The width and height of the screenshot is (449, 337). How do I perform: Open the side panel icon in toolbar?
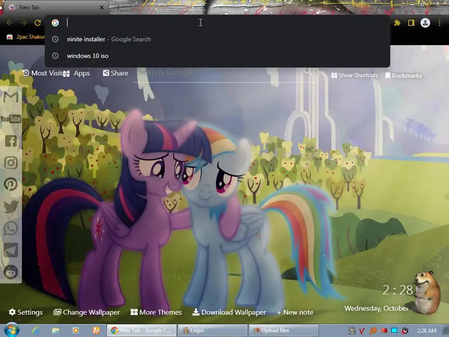(x=411, y=23)
